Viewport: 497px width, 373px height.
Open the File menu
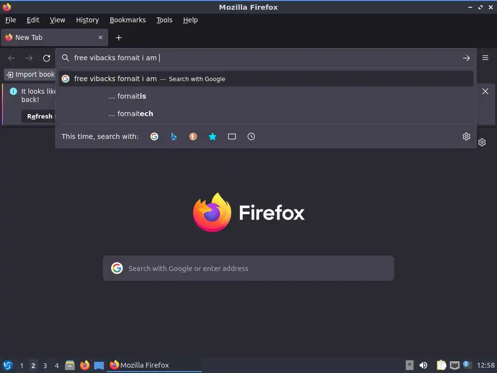(11, 20)
